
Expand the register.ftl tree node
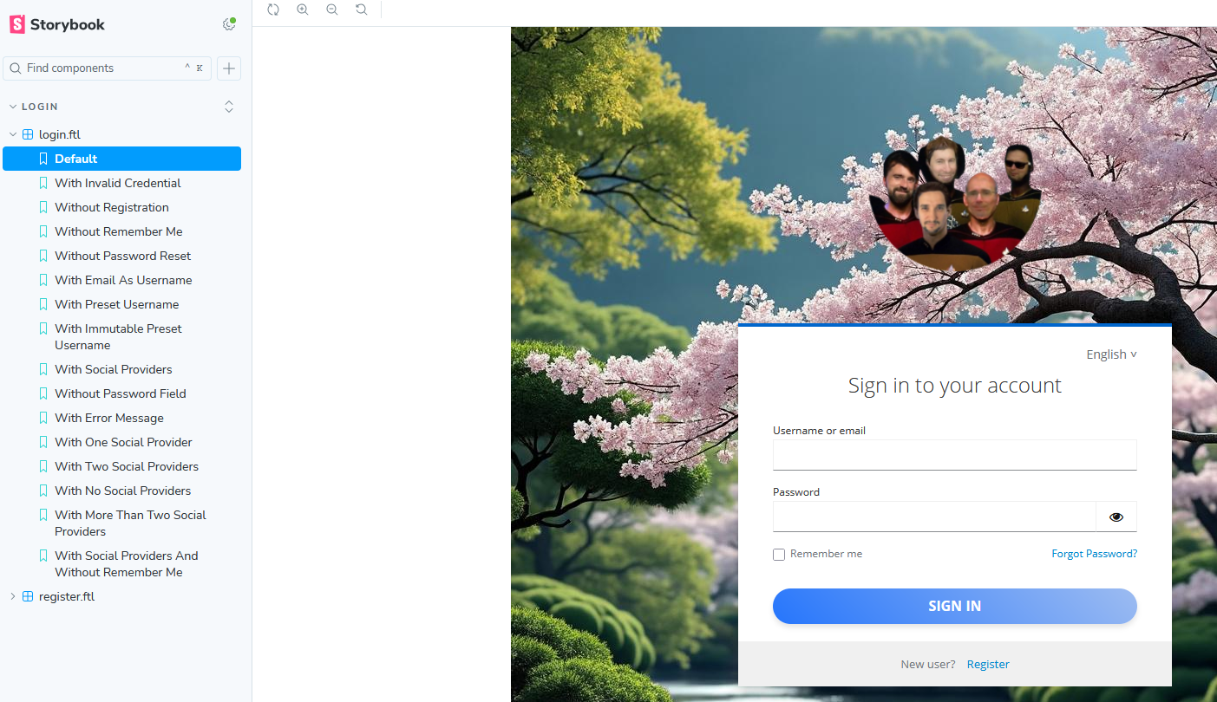pyautogui.click(x=13, y=596)
